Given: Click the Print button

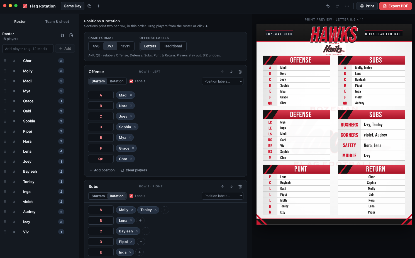Looking at the screenshot, I should coord(367,6).
